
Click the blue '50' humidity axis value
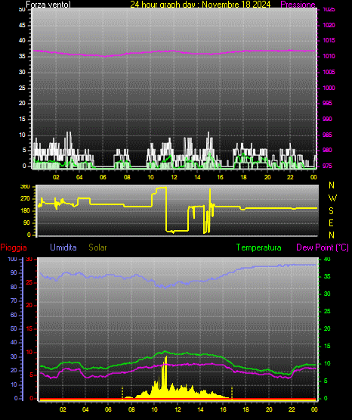click(x=14, y=328)
